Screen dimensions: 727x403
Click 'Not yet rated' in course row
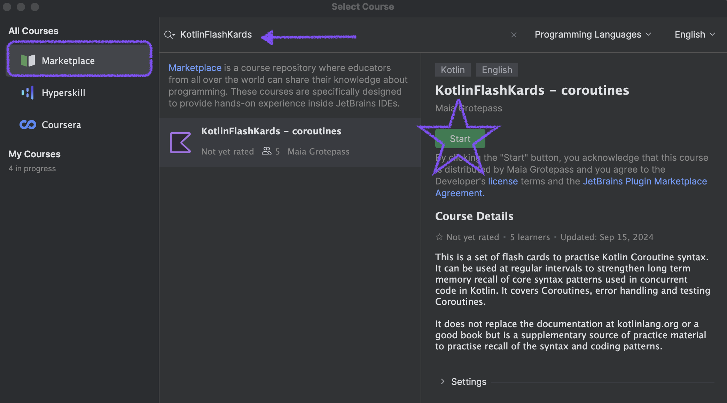coord(228,151)
